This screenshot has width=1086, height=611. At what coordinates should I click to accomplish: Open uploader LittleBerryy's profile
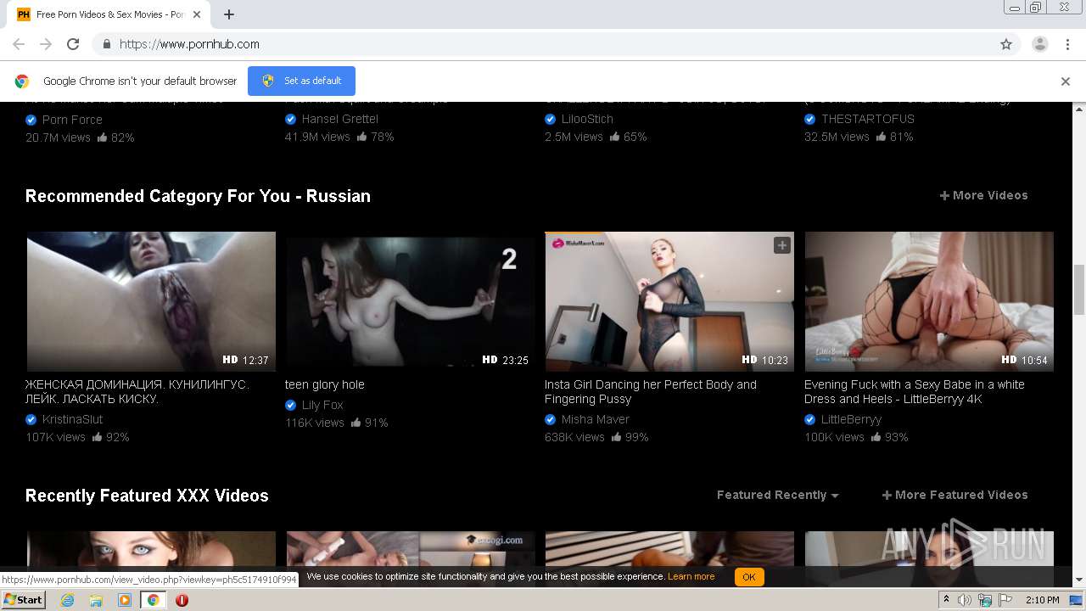coord(851,419)
